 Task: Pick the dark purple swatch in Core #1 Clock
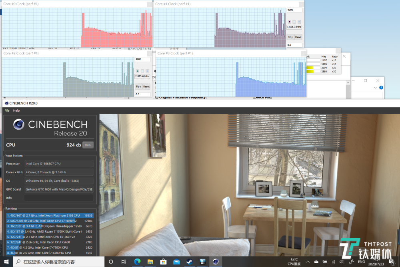click(289, 22)
